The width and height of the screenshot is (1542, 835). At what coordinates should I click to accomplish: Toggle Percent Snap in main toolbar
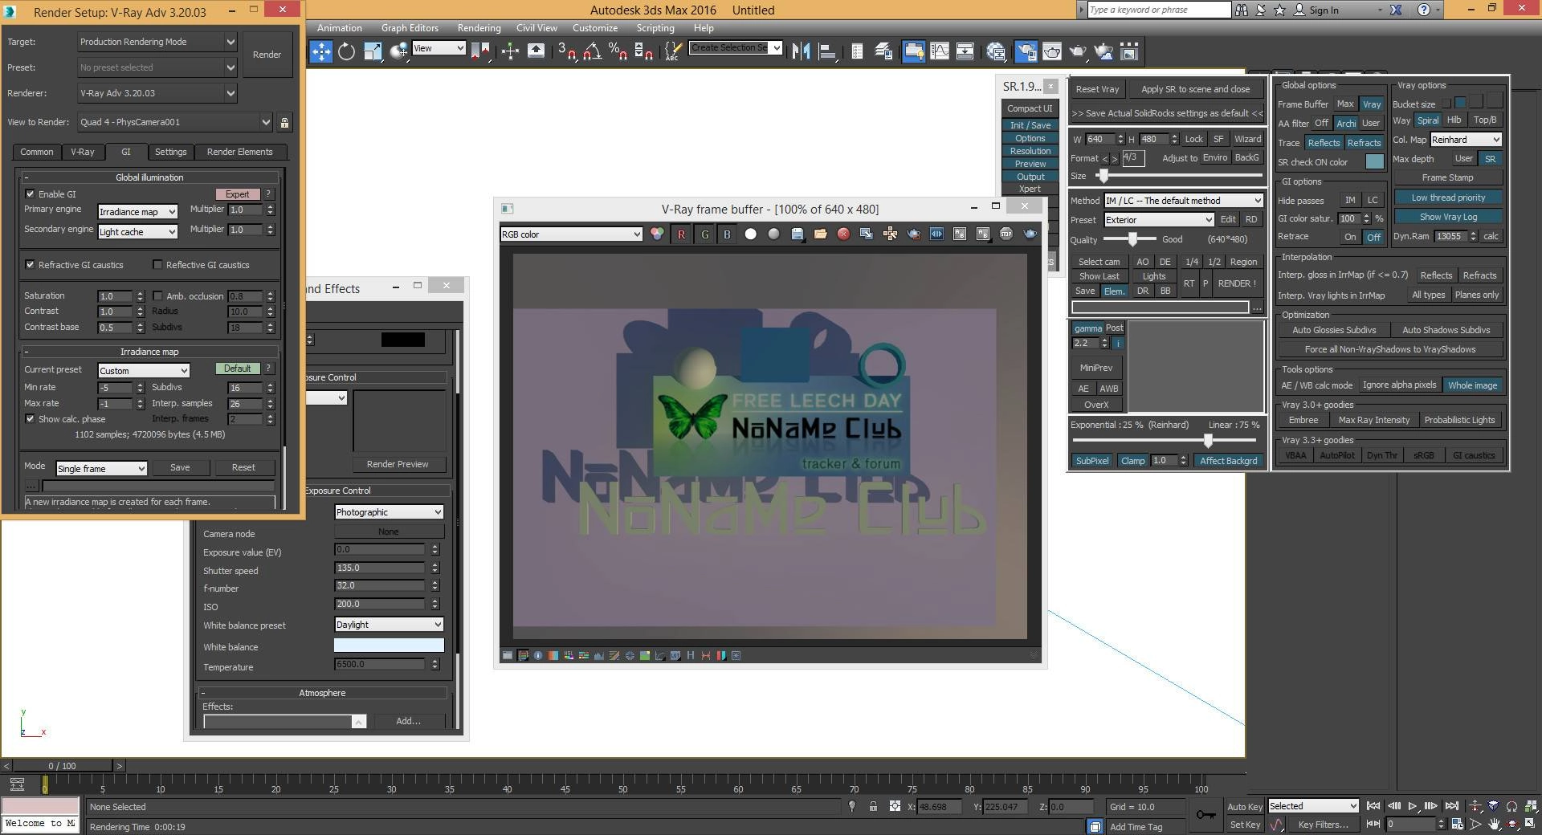coord(618,52)
